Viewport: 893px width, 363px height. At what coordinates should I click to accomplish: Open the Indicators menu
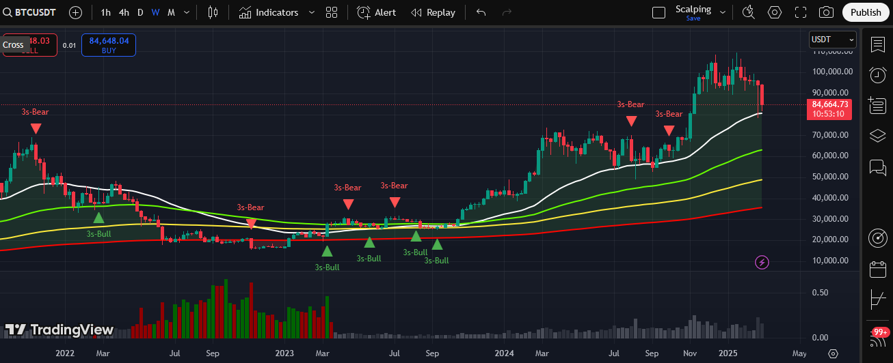(x=269, y=12)
